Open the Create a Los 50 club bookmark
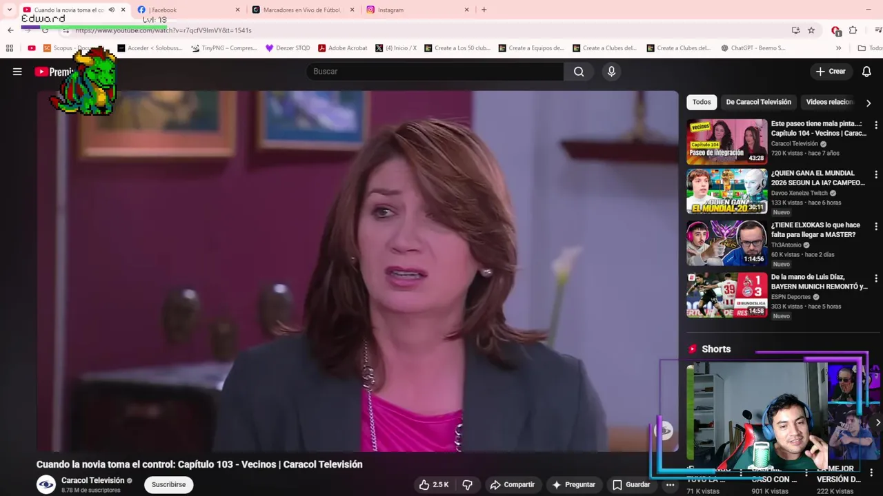 click(x=457, y=48)
